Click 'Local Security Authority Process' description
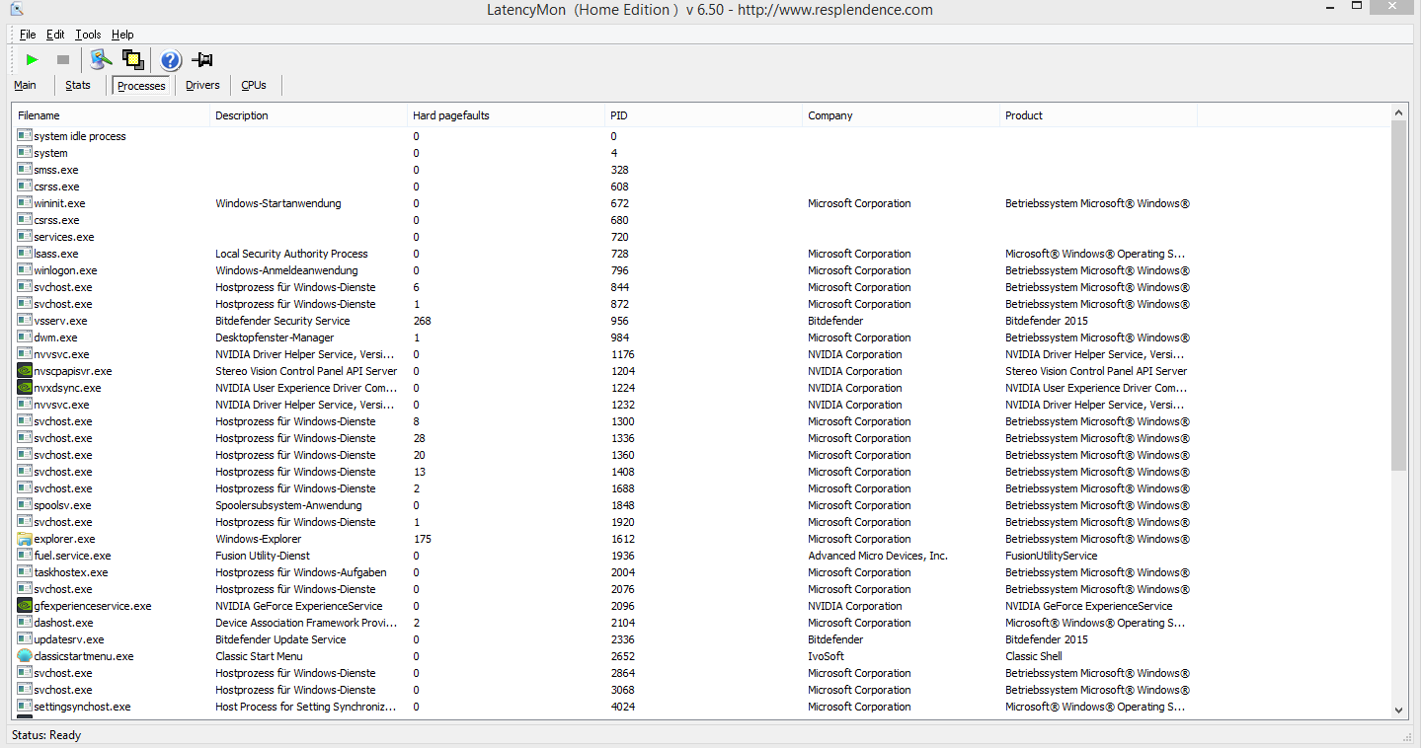Image resolution: width=1421 pixels, height=748 pixels. tap(291, 254)
